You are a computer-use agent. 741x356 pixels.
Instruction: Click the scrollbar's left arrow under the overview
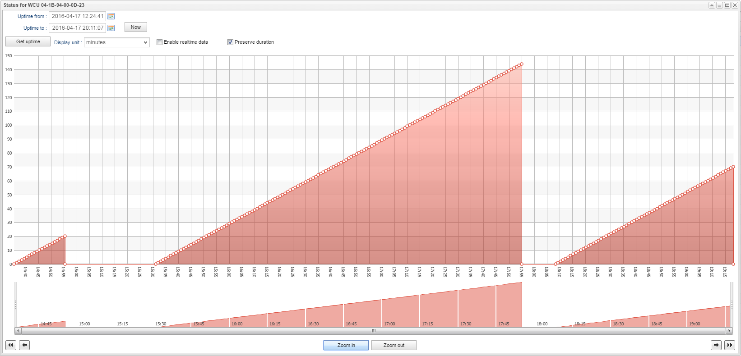tap(18, 331)
